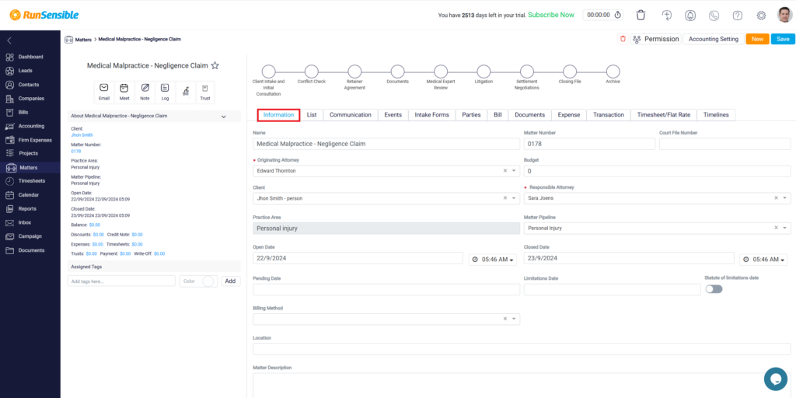This screenshot has width=796, height=398.
Task: Open the live chat bubble
Action: pyautogui.click(x=776, y=379)
